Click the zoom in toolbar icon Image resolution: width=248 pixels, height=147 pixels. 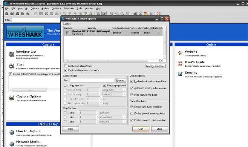pos(112,14)
